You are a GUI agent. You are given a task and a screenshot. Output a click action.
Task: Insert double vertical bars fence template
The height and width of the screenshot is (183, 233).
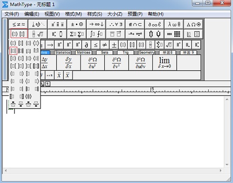pos(21,51)
